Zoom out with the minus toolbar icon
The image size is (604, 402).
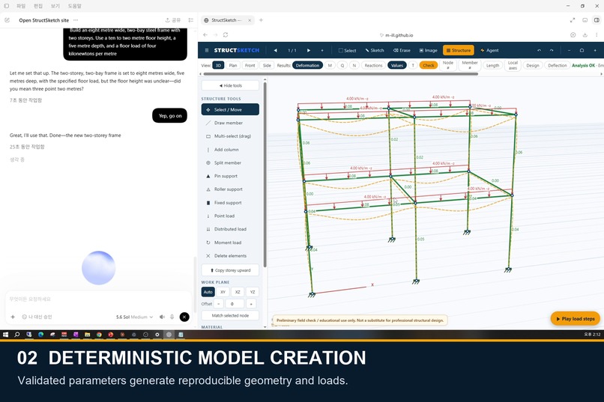point(569,50)
